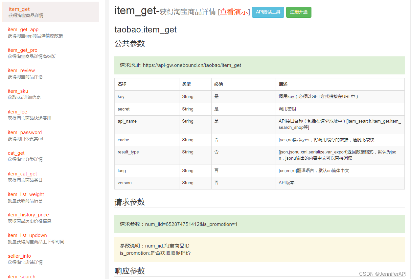Screen dimensions: 411x279
Task: Select the 'api_name' parameter cell
Action: pos(147,125)
